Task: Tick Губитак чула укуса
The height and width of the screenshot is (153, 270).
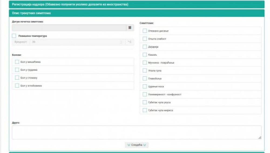Action: pyautogui.click(x=145, y=102)
